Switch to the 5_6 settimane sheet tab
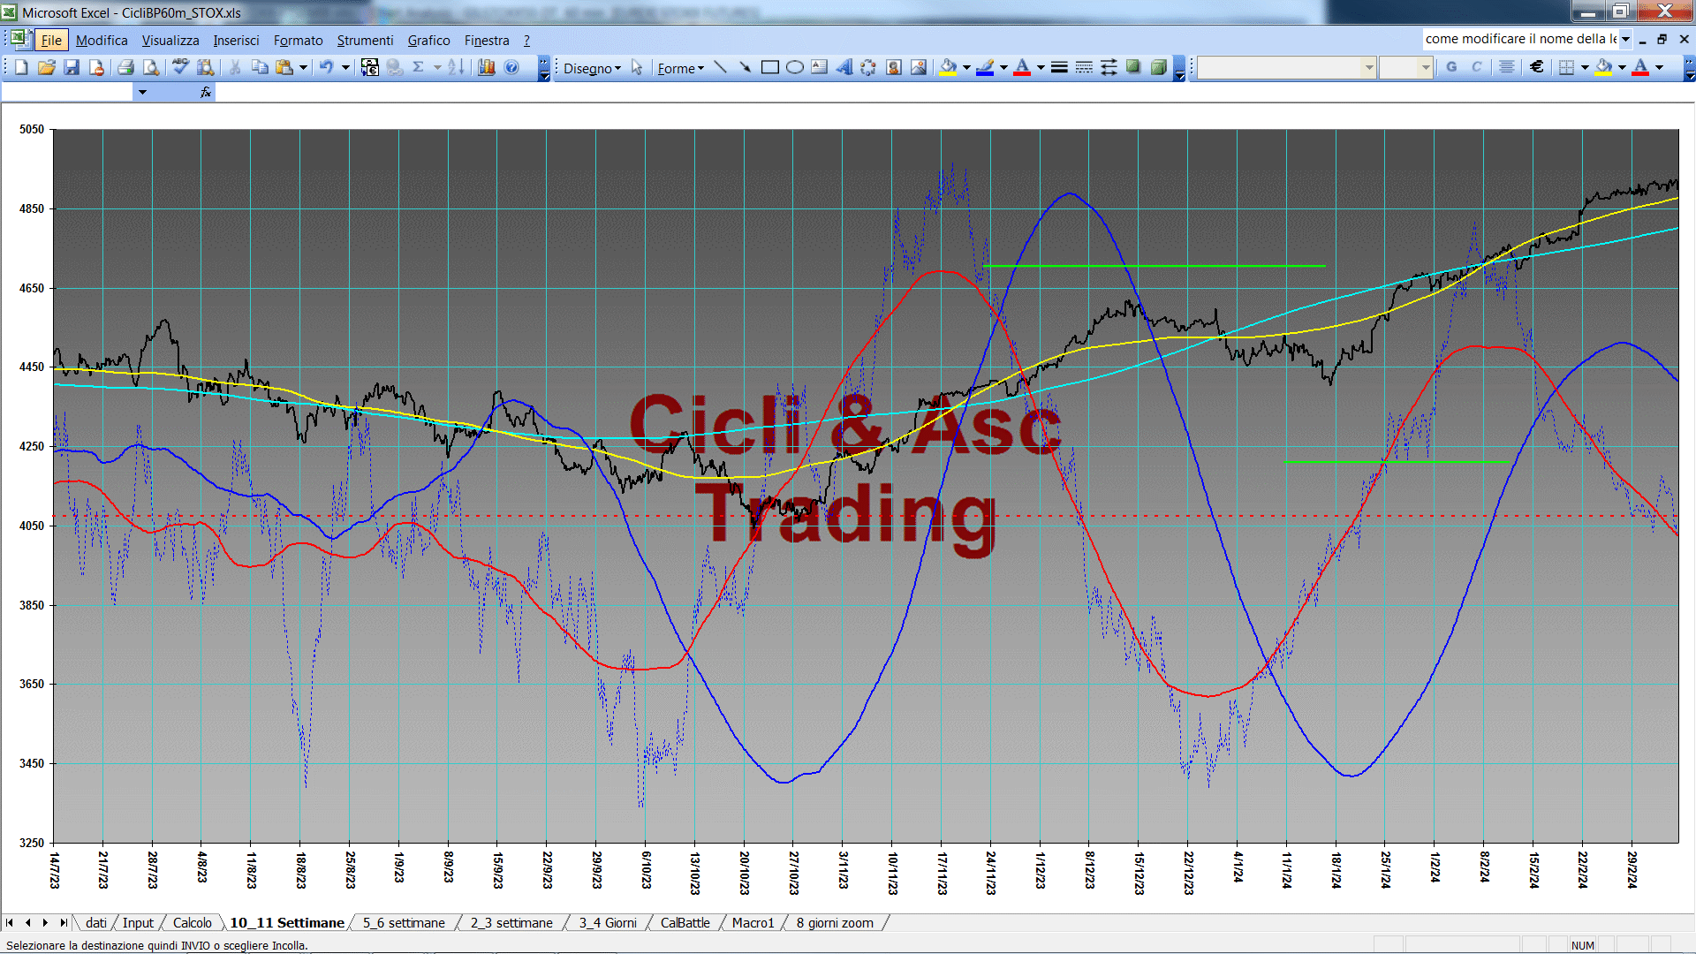1696x954 pixels. click(x=405, y=923)
